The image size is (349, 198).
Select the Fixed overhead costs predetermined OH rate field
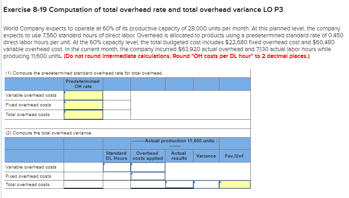[x=83, y=105]
